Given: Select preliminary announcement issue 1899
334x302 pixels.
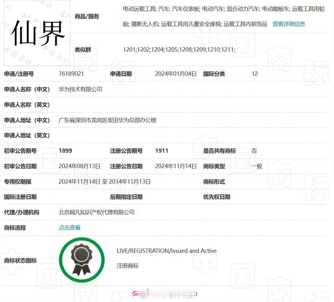Looking at the screenshot, I should pyautogui.click(x=65, y=151).
